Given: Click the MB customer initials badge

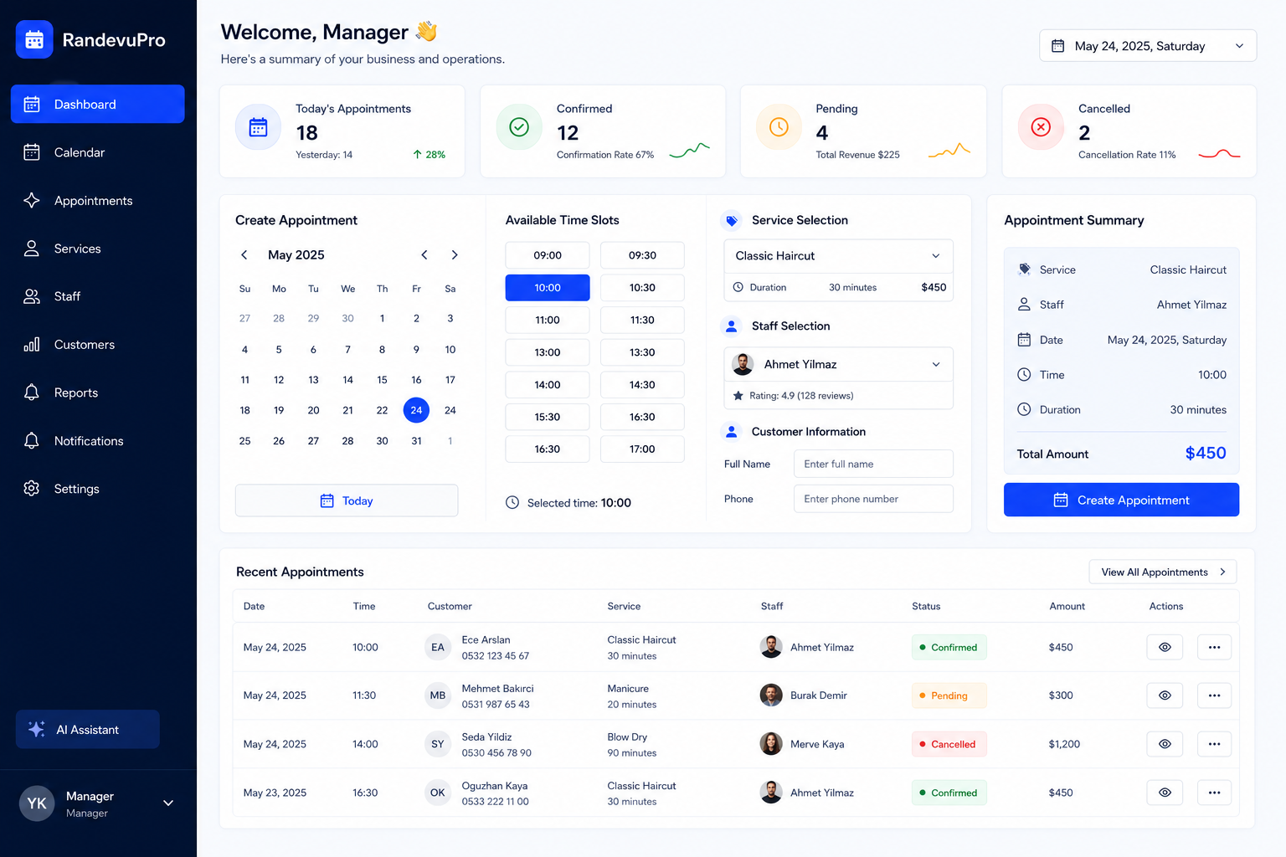Looking at the screenshot, I should [x=438, y=695].
